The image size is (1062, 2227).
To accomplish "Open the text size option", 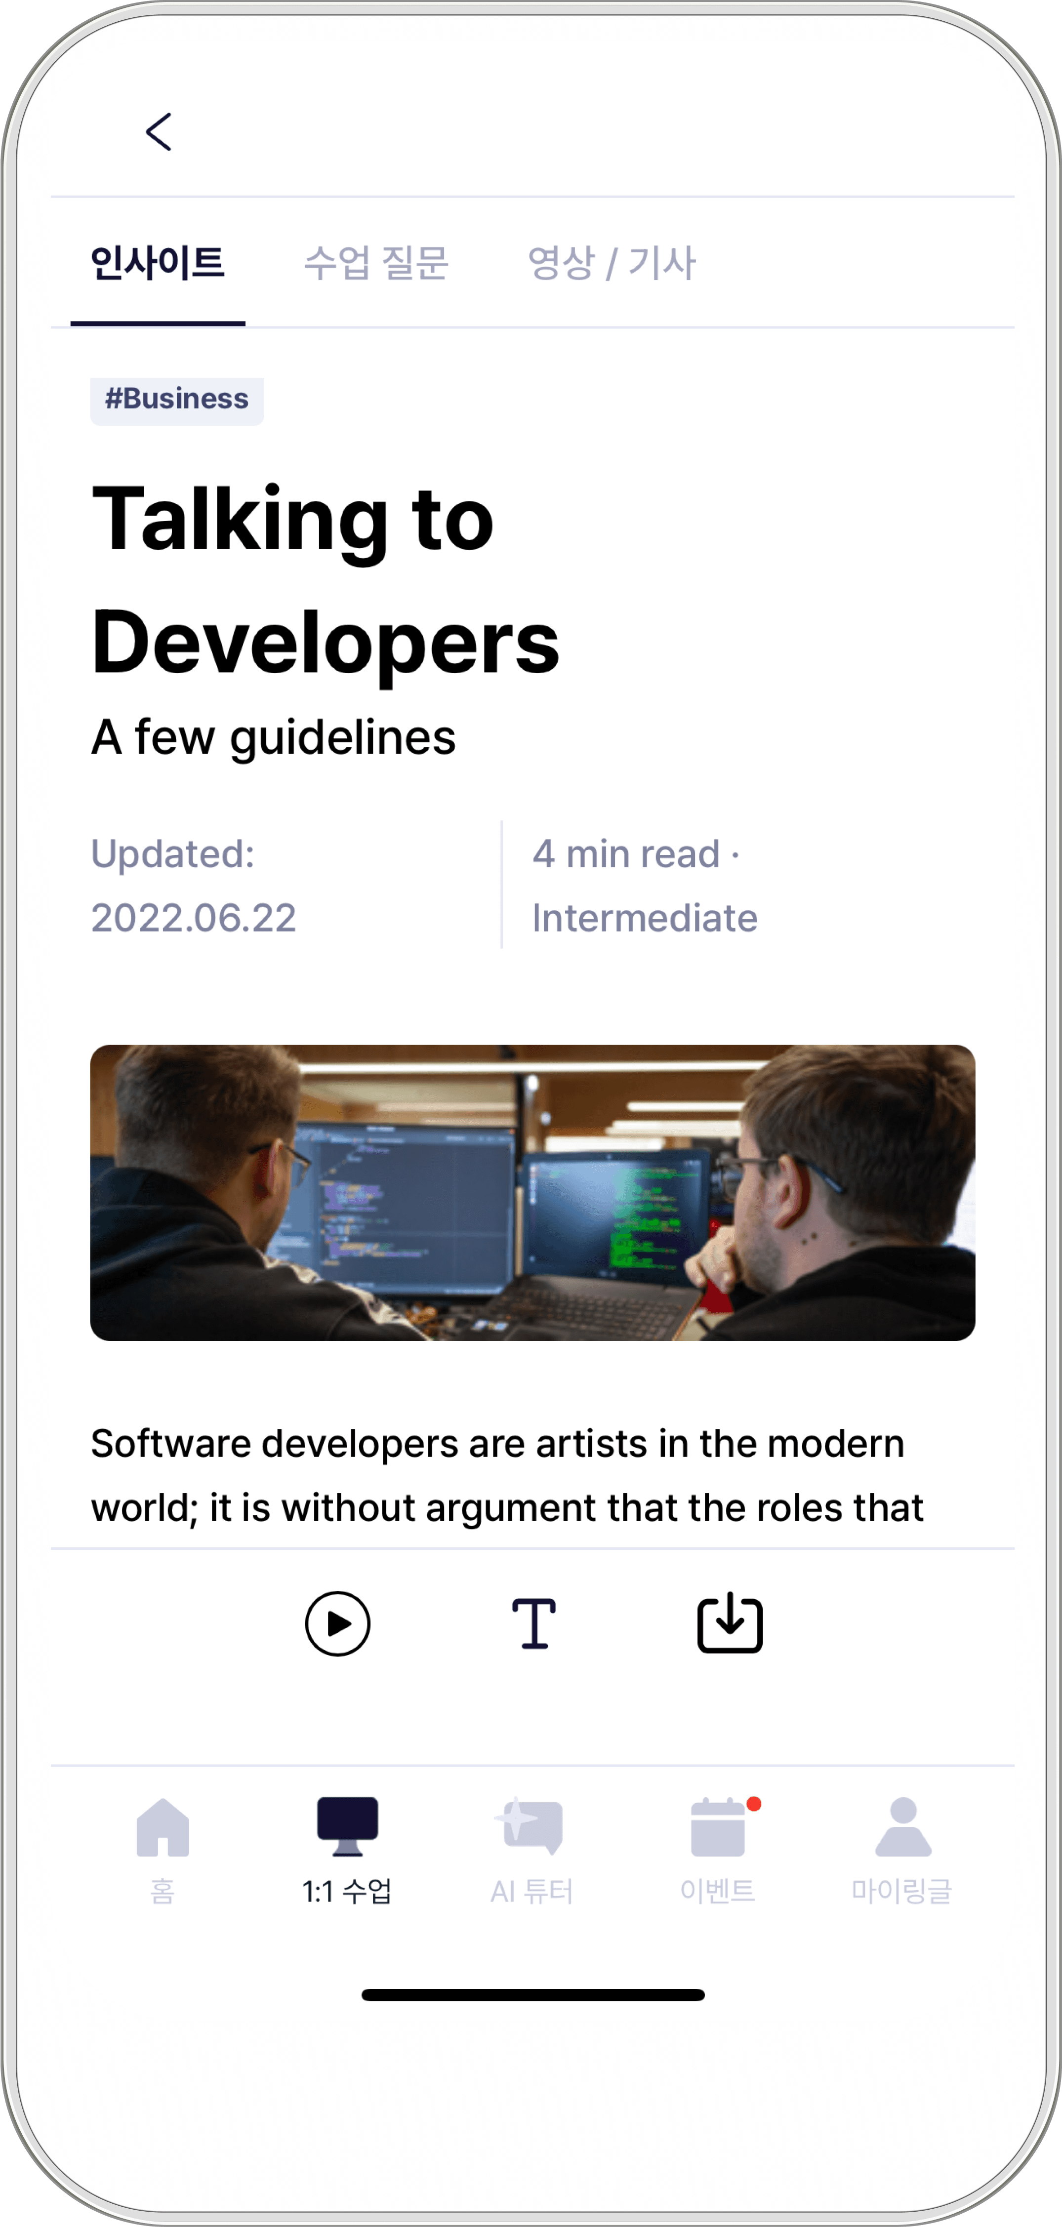I will (x=533, y=1623).
